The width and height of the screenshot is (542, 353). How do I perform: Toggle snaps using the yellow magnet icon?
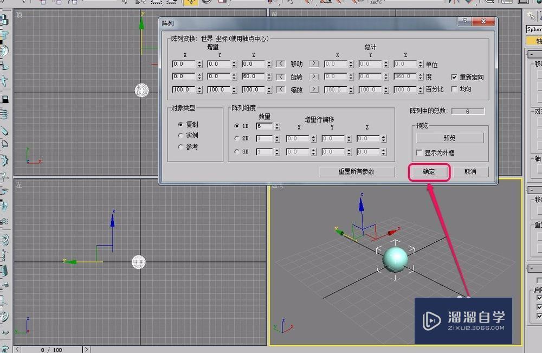192,3
